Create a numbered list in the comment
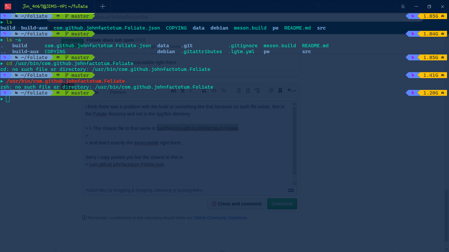This screenshot has width=449, height=252. coord(248,91)
